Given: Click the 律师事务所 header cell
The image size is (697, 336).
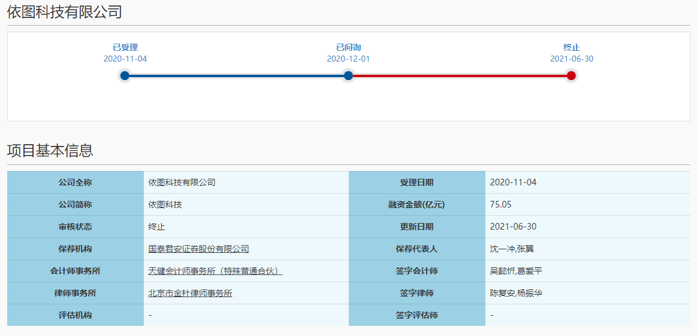Looking at the screenshot, I should click(75, 293).
